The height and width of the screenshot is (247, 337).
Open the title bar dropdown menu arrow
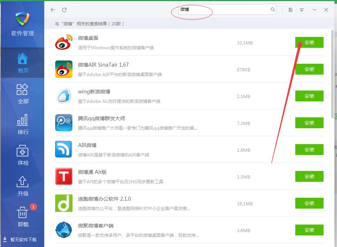pos(301,10)
